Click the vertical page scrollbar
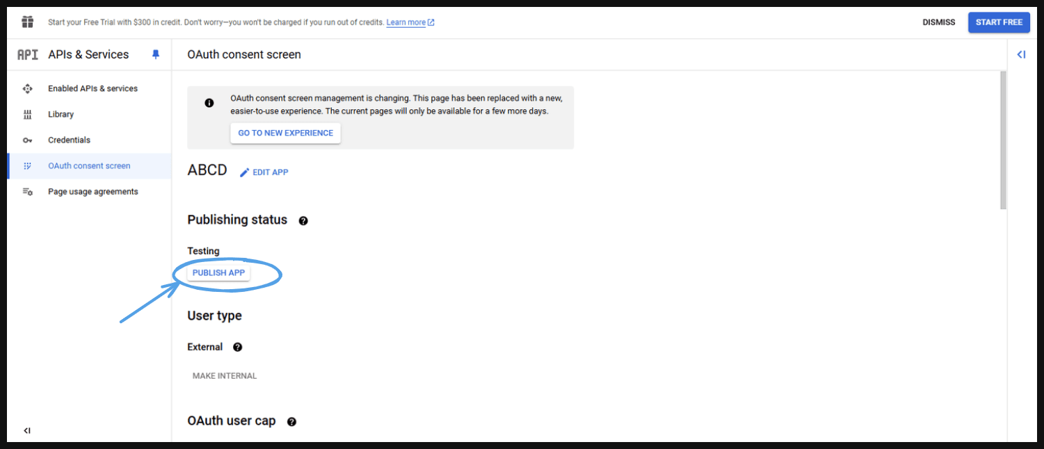 1003,139
